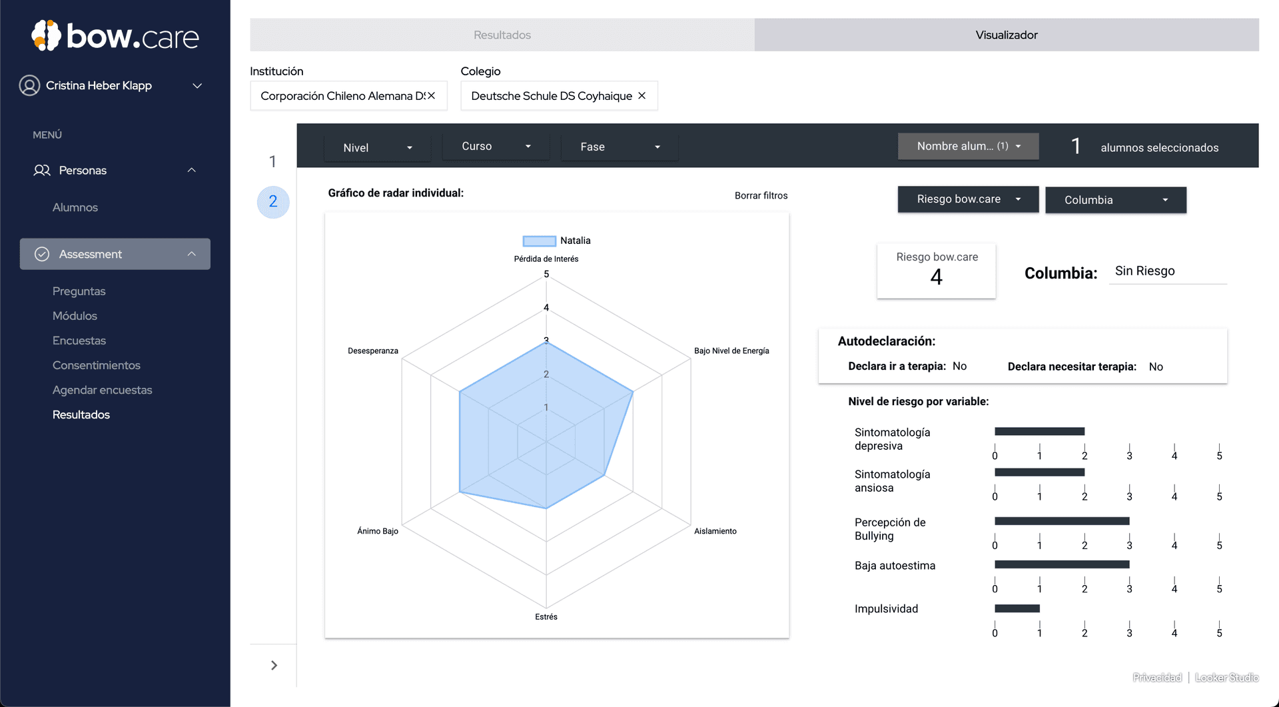
Task: Select Alumnos in the sidebar
Action: click(75, 207)
